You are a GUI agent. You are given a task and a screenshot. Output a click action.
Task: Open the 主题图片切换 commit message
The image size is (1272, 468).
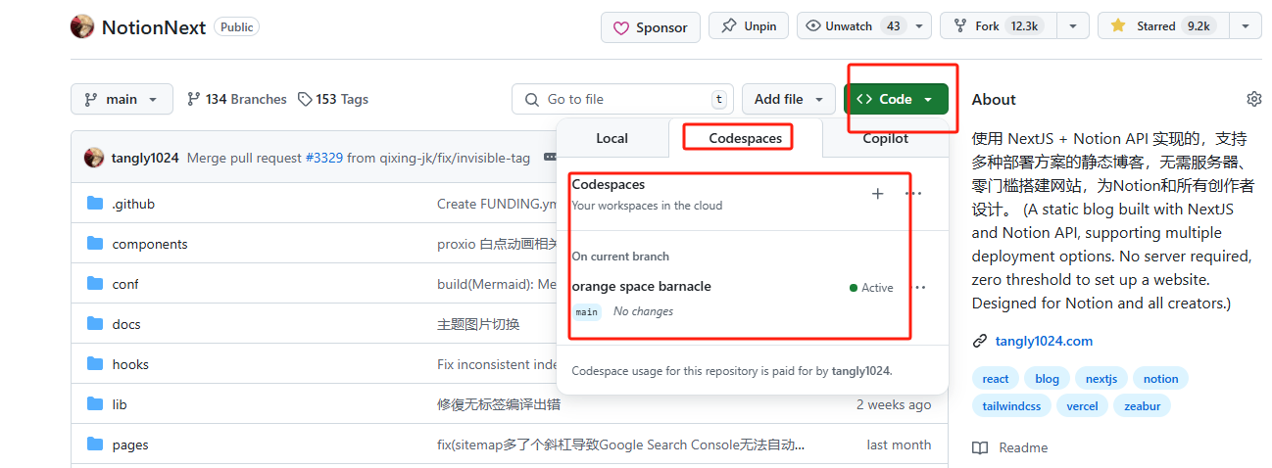click(478, 324)
